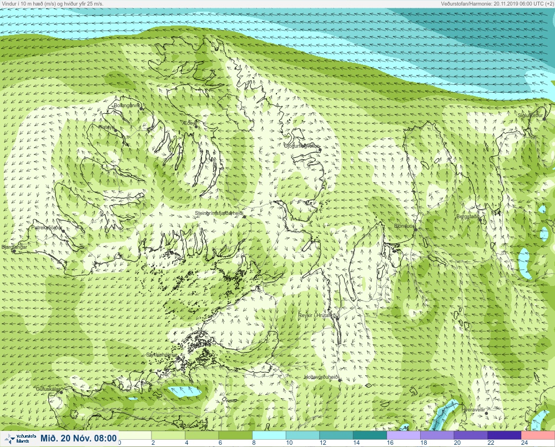Select the pale yellow 0–2 m/s legend swatch
Viewport: 555px width, 447px height.
(x=135, y=435)
